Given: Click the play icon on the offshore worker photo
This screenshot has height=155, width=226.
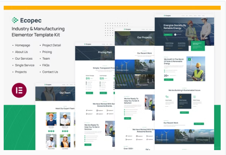Looking at the screenshot, I should (189, 59).
